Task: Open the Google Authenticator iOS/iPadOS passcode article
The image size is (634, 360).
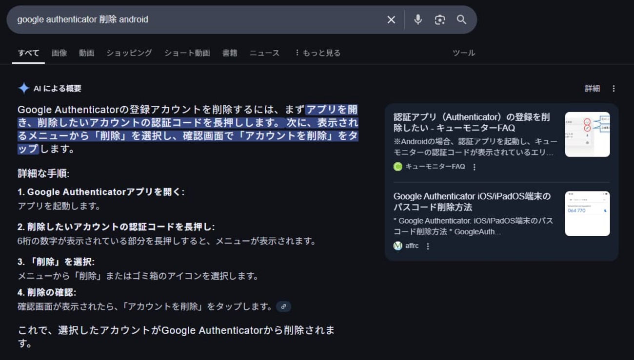Action: coord(472,201)
